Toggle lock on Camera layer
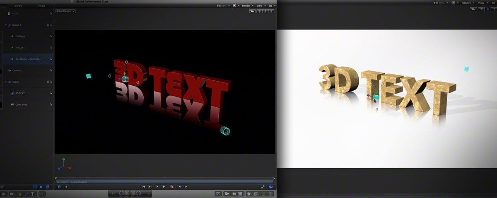Screen dimensions: 497x198 (x=51, y=70)
